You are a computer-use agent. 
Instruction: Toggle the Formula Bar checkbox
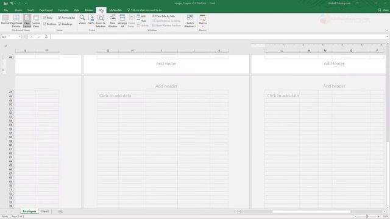tap(66, 18)
